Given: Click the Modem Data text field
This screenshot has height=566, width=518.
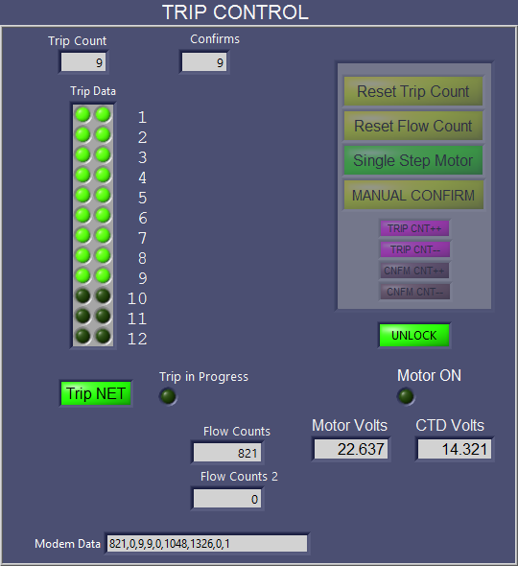Looking at the screenshot, I should click(207, 543).
